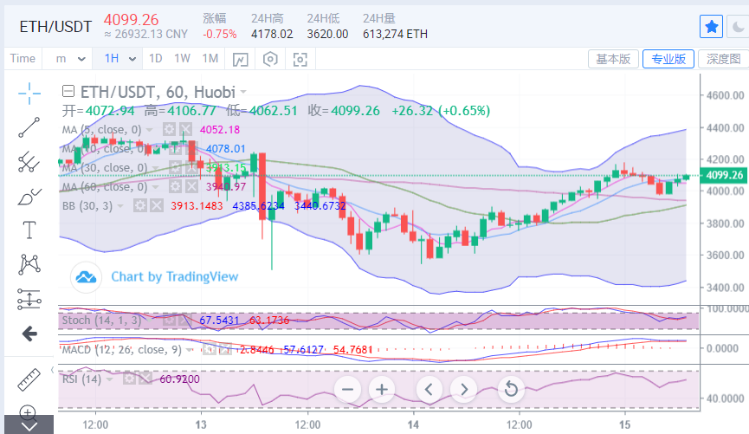
Task: Select the pitchfork drawing tool
Action: pyautogui.click(x=29, y=162)
